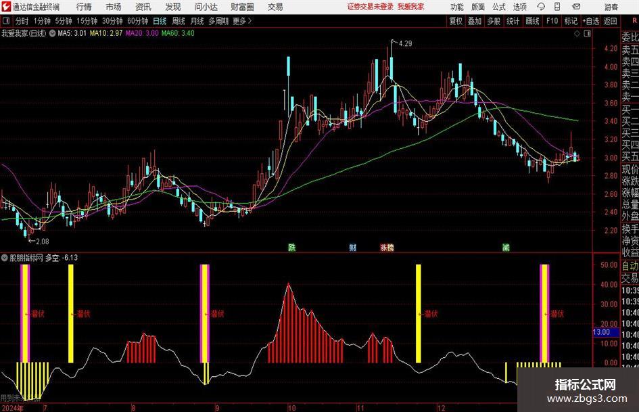
Task: Click the red R icon at top right
Action: 634,21
